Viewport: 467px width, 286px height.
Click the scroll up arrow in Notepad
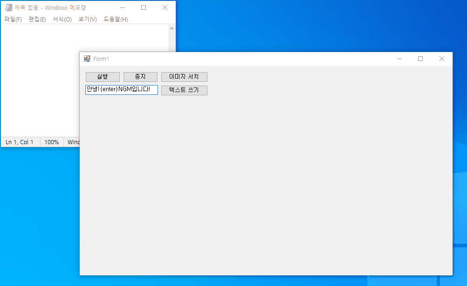pos(172,28)
